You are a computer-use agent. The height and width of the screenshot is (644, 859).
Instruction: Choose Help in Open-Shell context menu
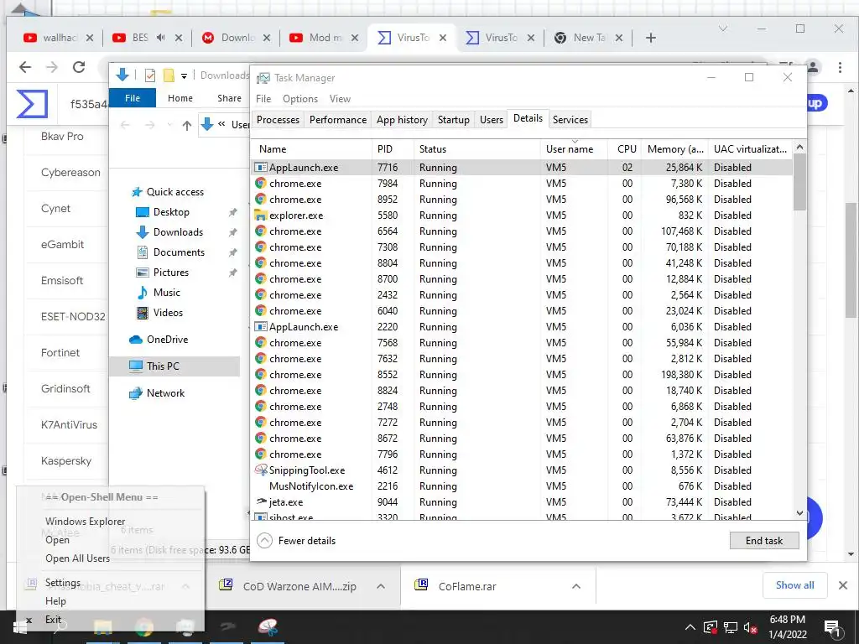[56, 600]
